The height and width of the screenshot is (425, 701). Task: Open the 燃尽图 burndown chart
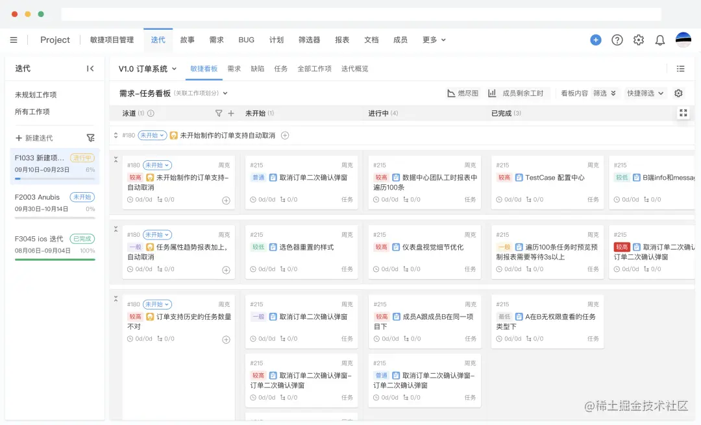coord(463,93)
